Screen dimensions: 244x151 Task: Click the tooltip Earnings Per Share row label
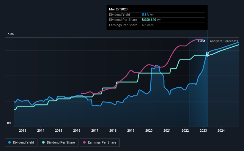click(x=123, y=25)
